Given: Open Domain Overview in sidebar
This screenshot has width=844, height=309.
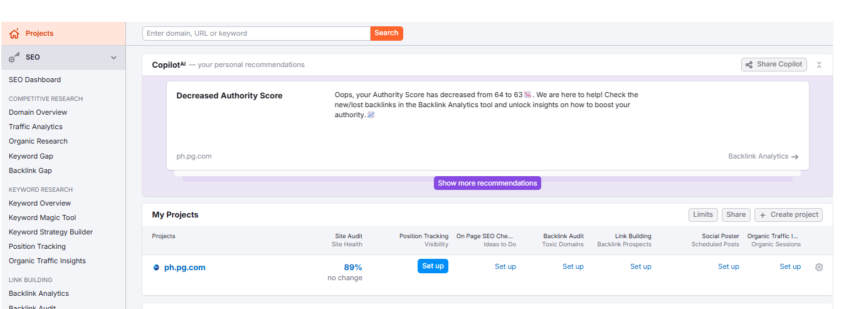Looking at the screenshot, I should click(x=38, y=112).
